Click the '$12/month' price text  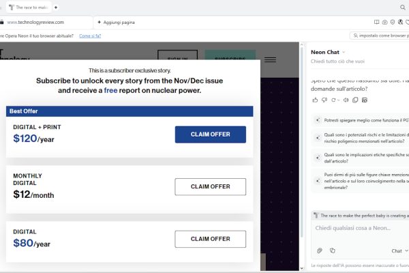tap(33, 195)
